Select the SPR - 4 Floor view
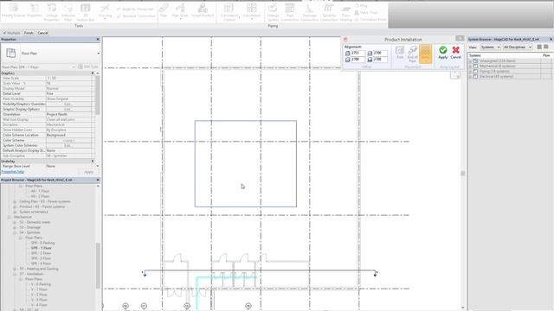554x311 pixels. tap(41, 263)
